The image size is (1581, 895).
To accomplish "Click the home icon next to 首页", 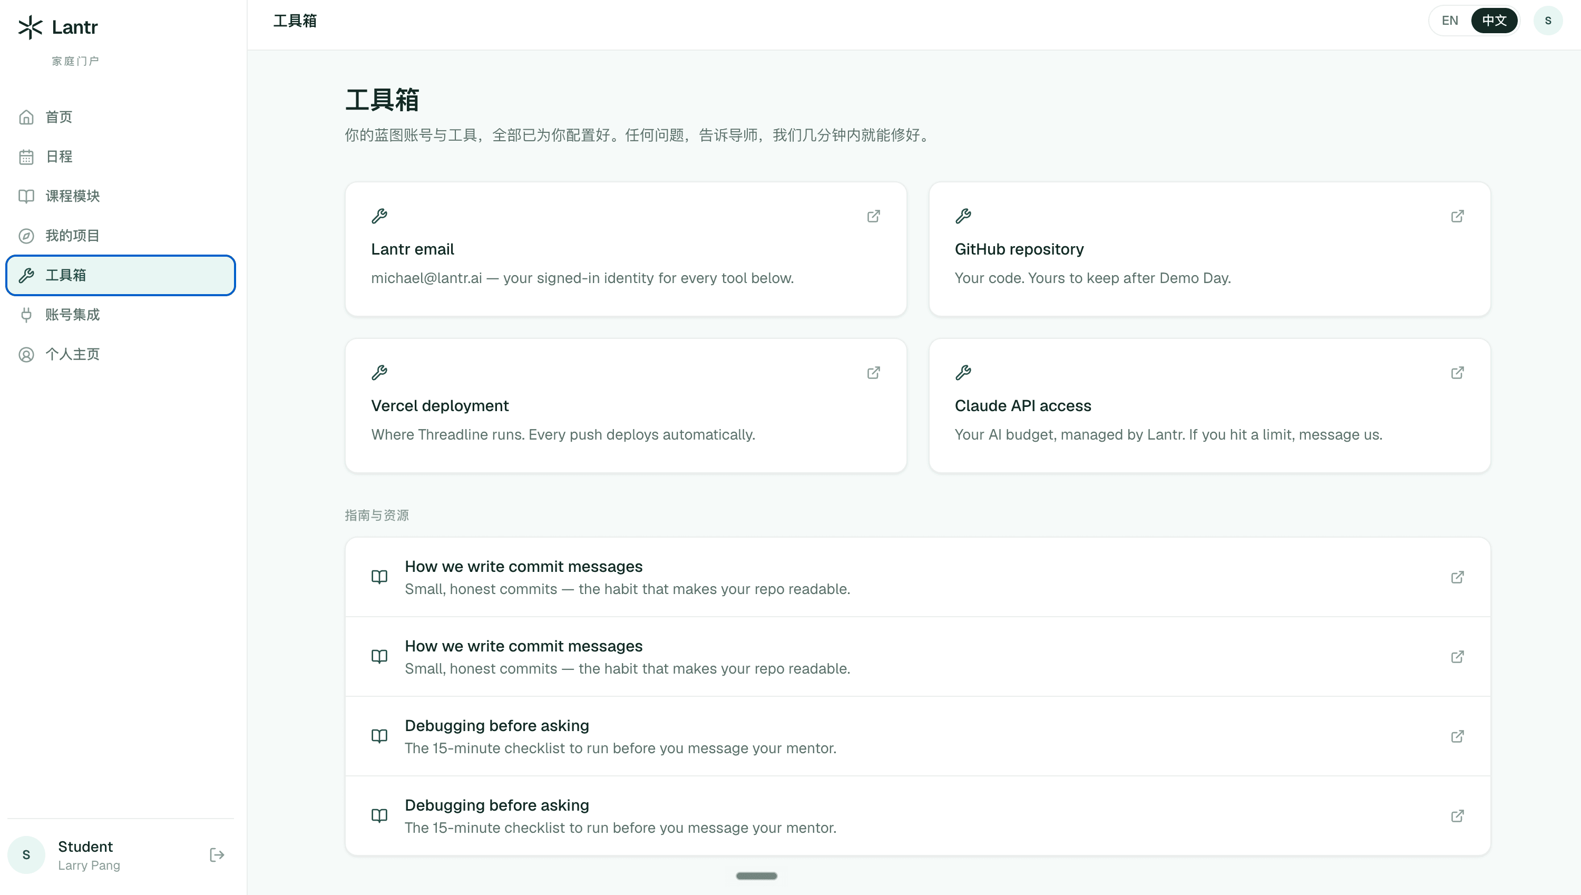I will coord(26,117).
